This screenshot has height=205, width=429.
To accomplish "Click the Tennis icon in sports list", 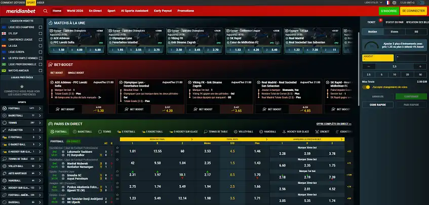I will [x=5, y=123].
